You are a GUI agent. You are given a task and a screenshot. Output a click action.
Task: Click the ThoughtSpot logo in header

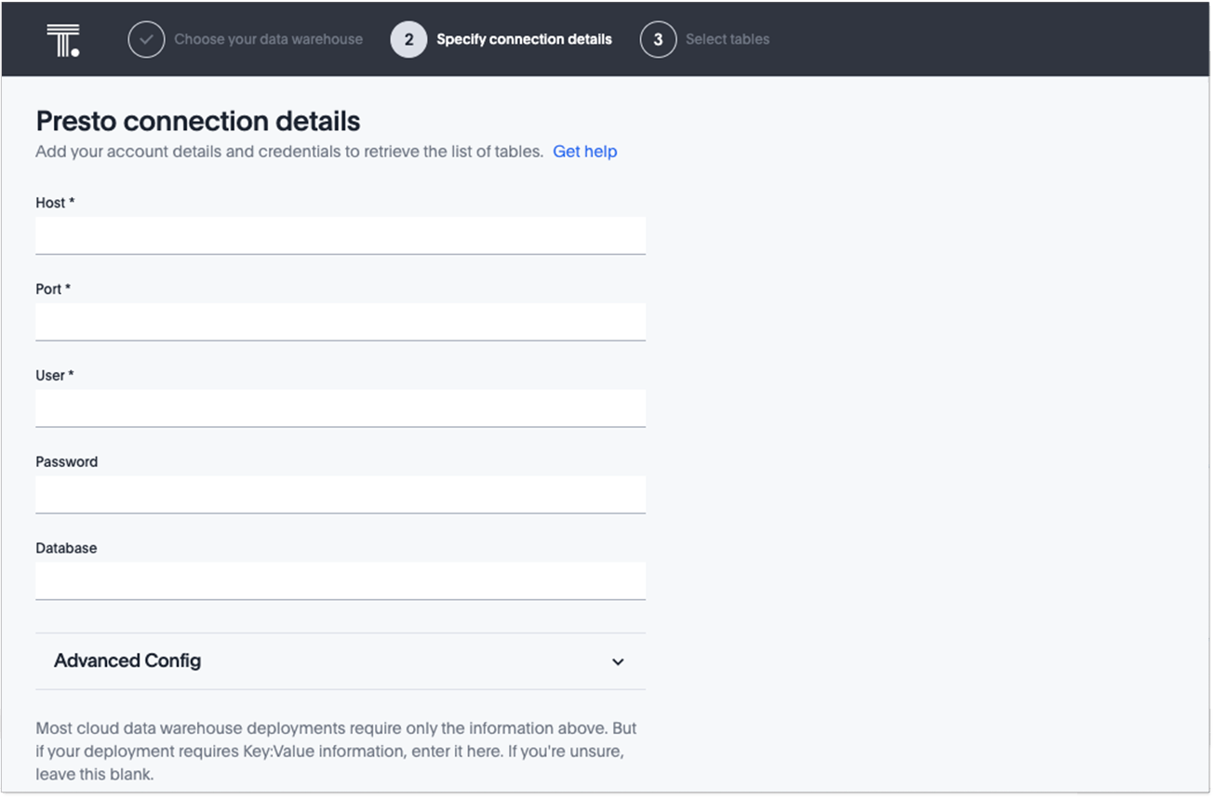click(x=63, y=40)
